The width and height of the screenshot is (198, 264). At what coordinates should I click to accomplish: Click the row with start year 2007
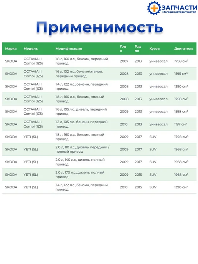pos(99,61)
